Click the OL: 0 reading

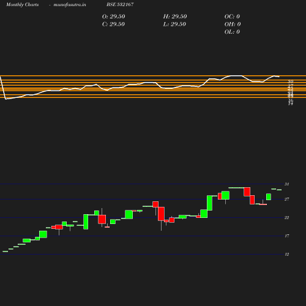tap(232, 32)
